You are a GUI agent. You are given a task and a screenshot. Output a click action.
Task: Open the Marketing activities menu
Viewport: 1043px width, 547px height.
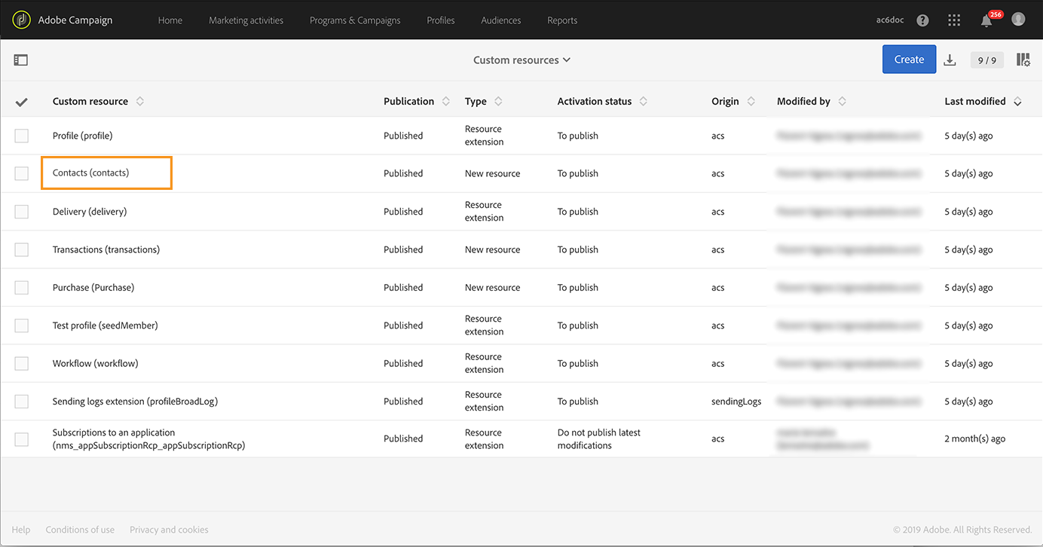coord(246,20)
